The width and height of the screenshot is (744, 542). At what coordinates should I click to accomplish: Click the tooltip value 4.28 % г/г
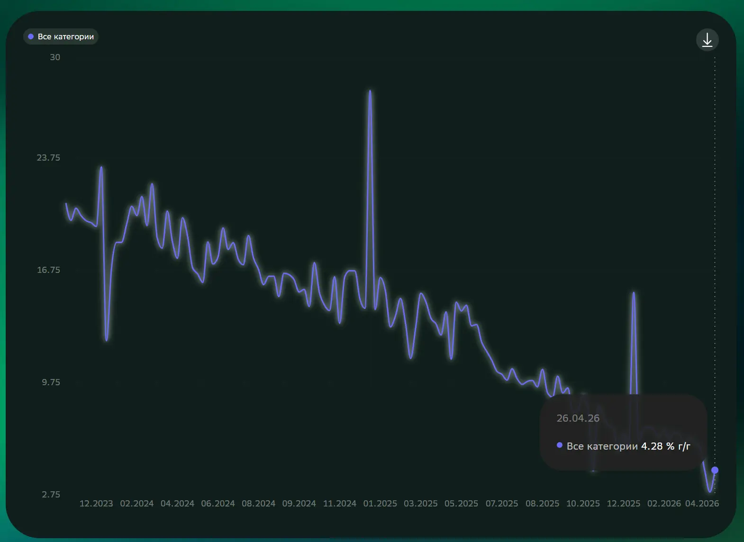coord(665,446)
